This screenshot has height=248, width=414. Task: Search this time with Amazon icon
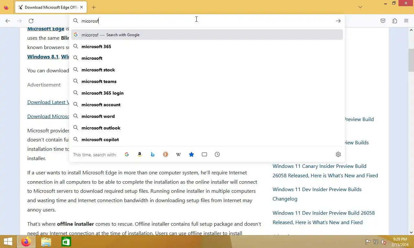point(140,154)
